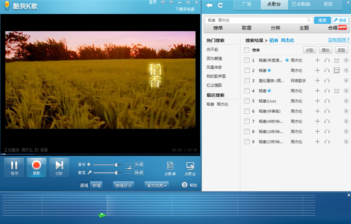
Task: Raise the key with 升调
Action: (139, 164)
